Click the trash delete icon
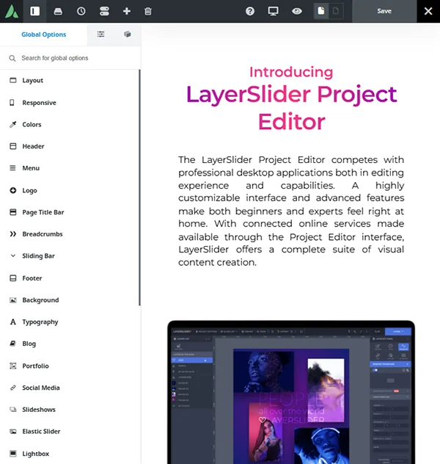Screen dimensions: 440x464 (148, 11)
